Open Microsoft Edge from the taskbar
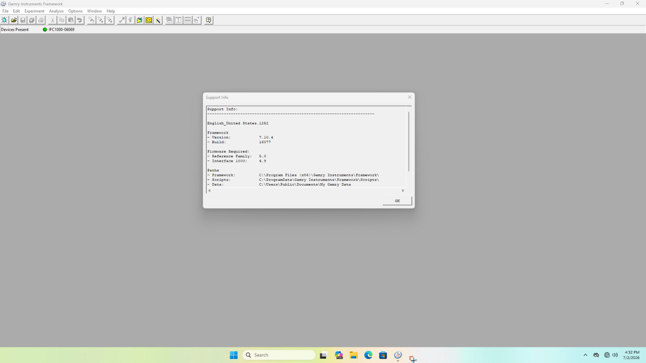 368,355
